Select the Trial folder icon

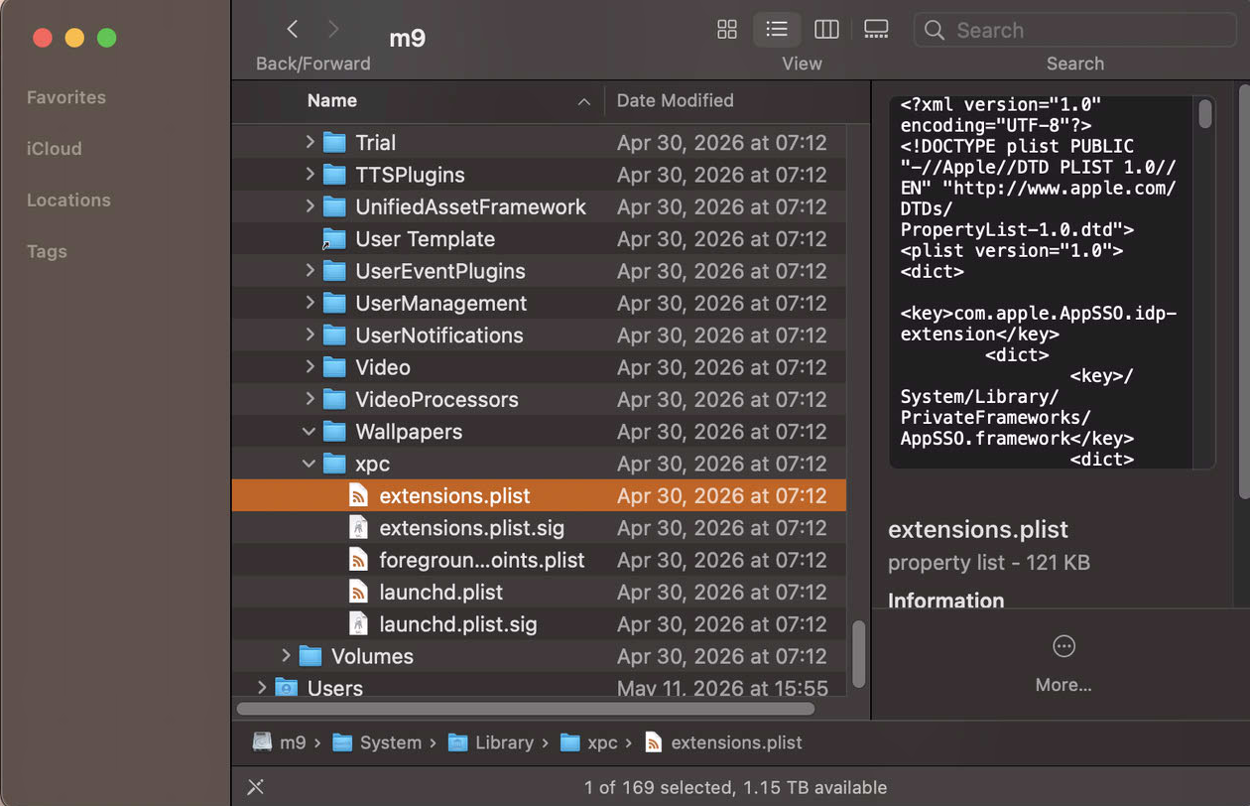tap(334, 143)
